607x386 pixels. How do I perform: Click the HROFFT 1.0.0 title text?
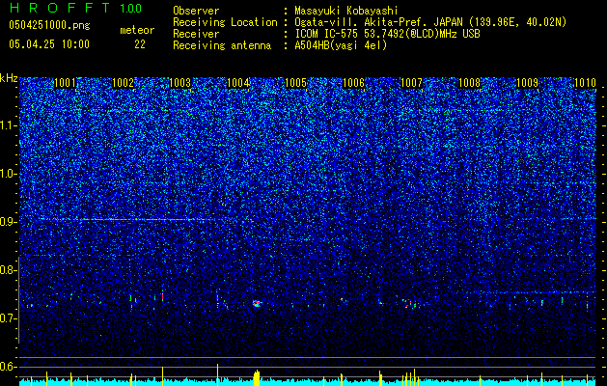click(x=75, y=8)
